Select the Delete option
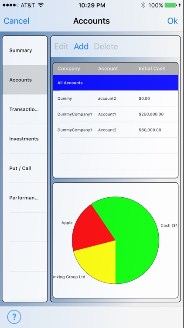Image resolution: width=184 pixels, height=328 pixels. click(x=106, y=46)
